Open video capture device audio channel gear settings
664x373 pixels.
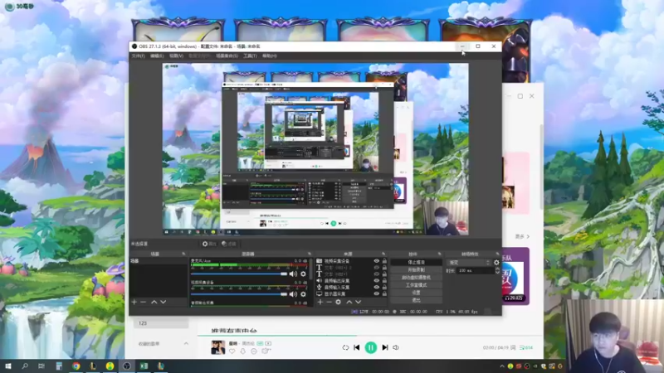(303, 294)
